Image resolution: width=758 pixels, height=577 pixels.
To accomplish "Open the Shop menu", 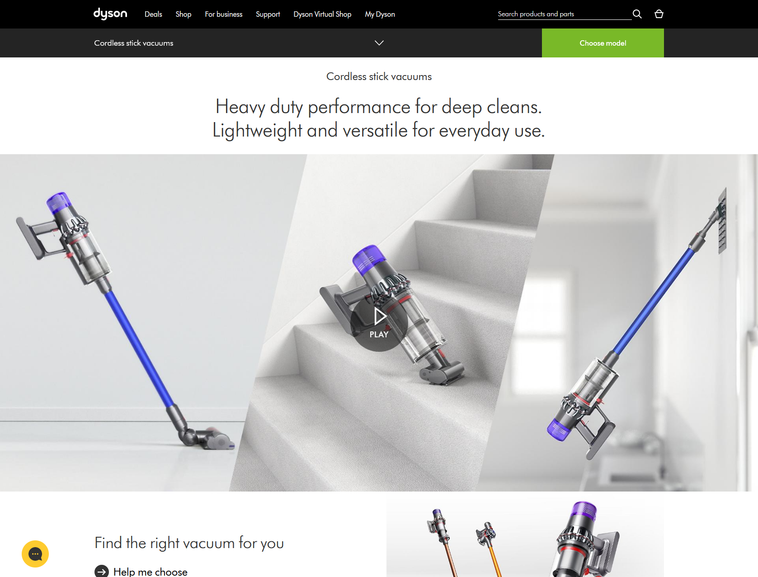I will tap(184, 14).
